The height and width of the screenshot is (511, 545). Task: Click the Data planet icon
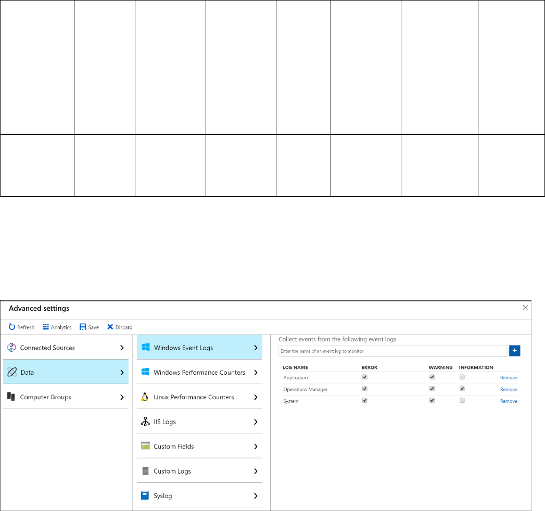(x=12, y=372)
